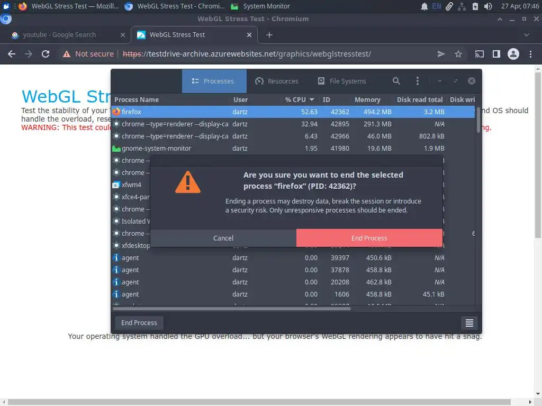The width and height of the screenshot is (542, 406).
Task: Cancel the end process dialog
Action: 223,238
